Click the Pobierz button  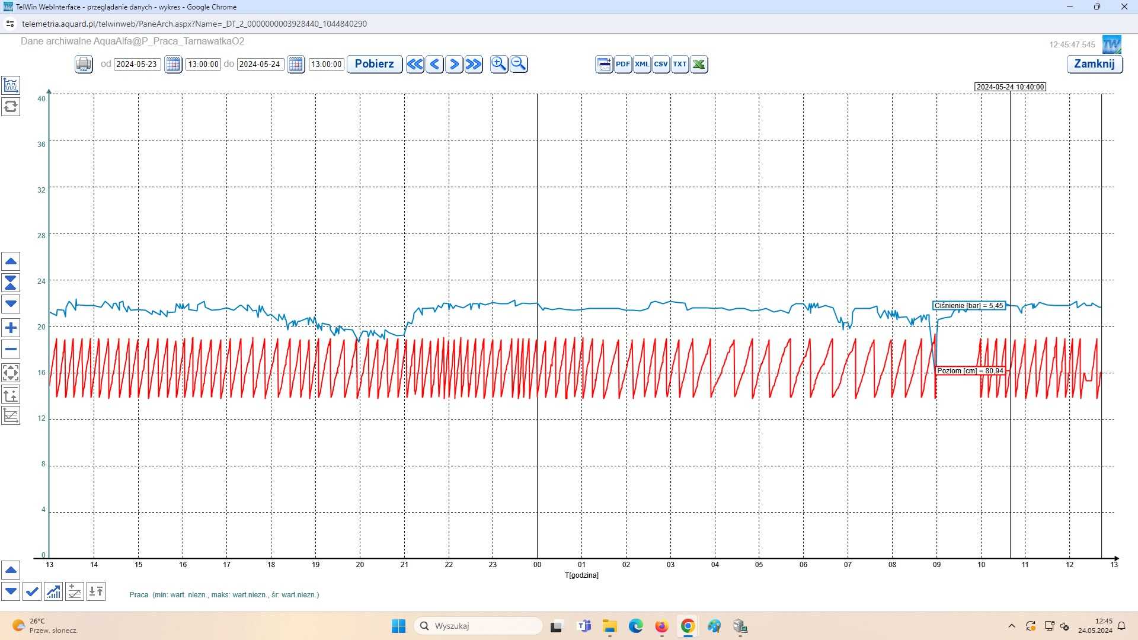(x=374, y=64)
